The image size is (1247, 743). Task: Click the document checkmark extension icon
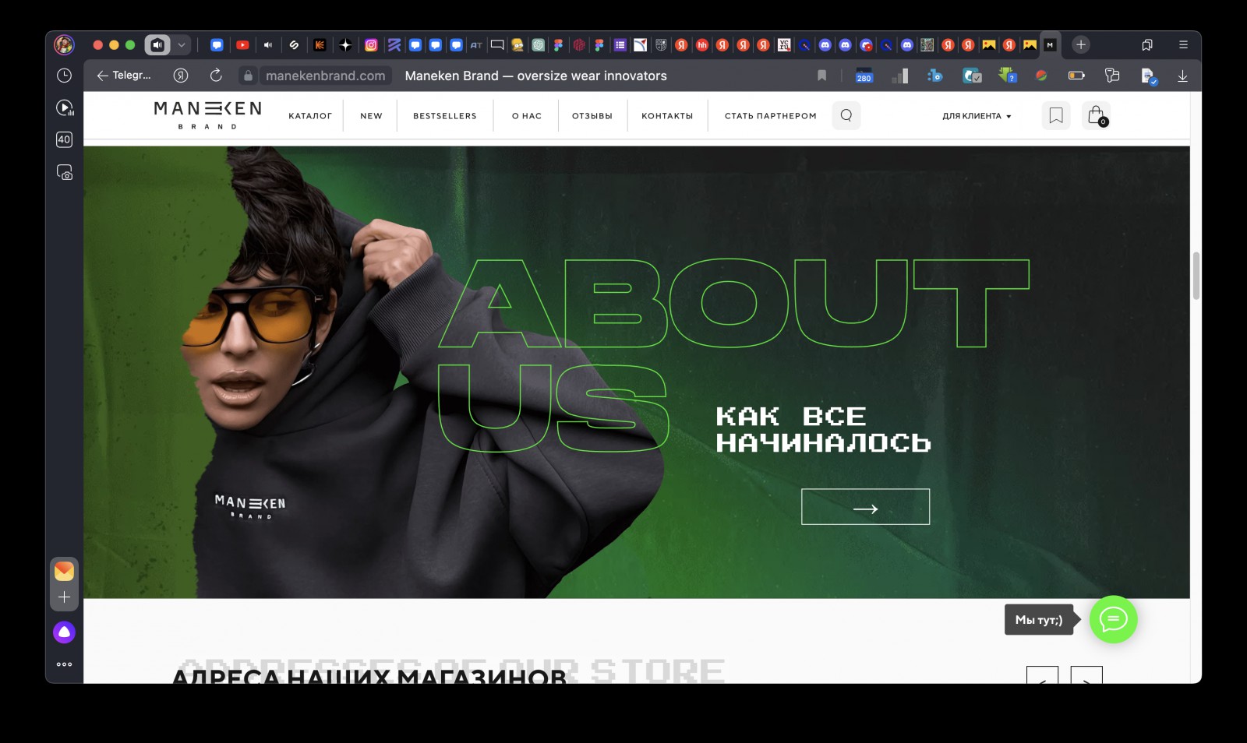tap(1148, 76)
